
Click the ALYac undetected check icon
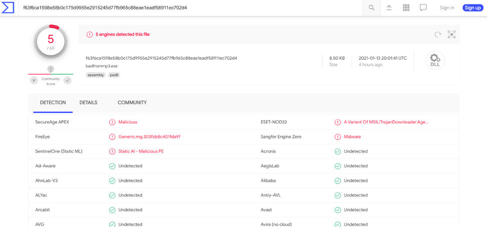coord(112,195)
